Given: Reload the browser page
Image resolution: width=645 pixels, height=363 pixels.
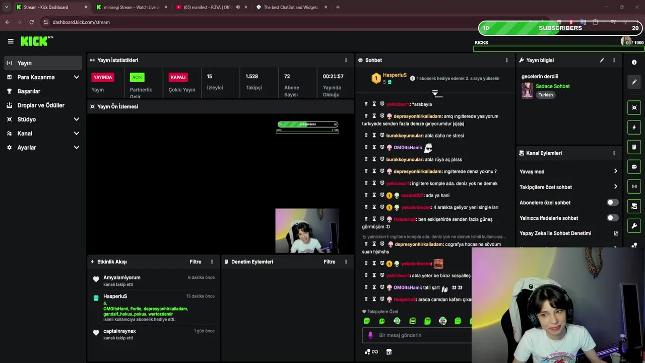Looking at the screenshot, I should [x=31, y=22].
